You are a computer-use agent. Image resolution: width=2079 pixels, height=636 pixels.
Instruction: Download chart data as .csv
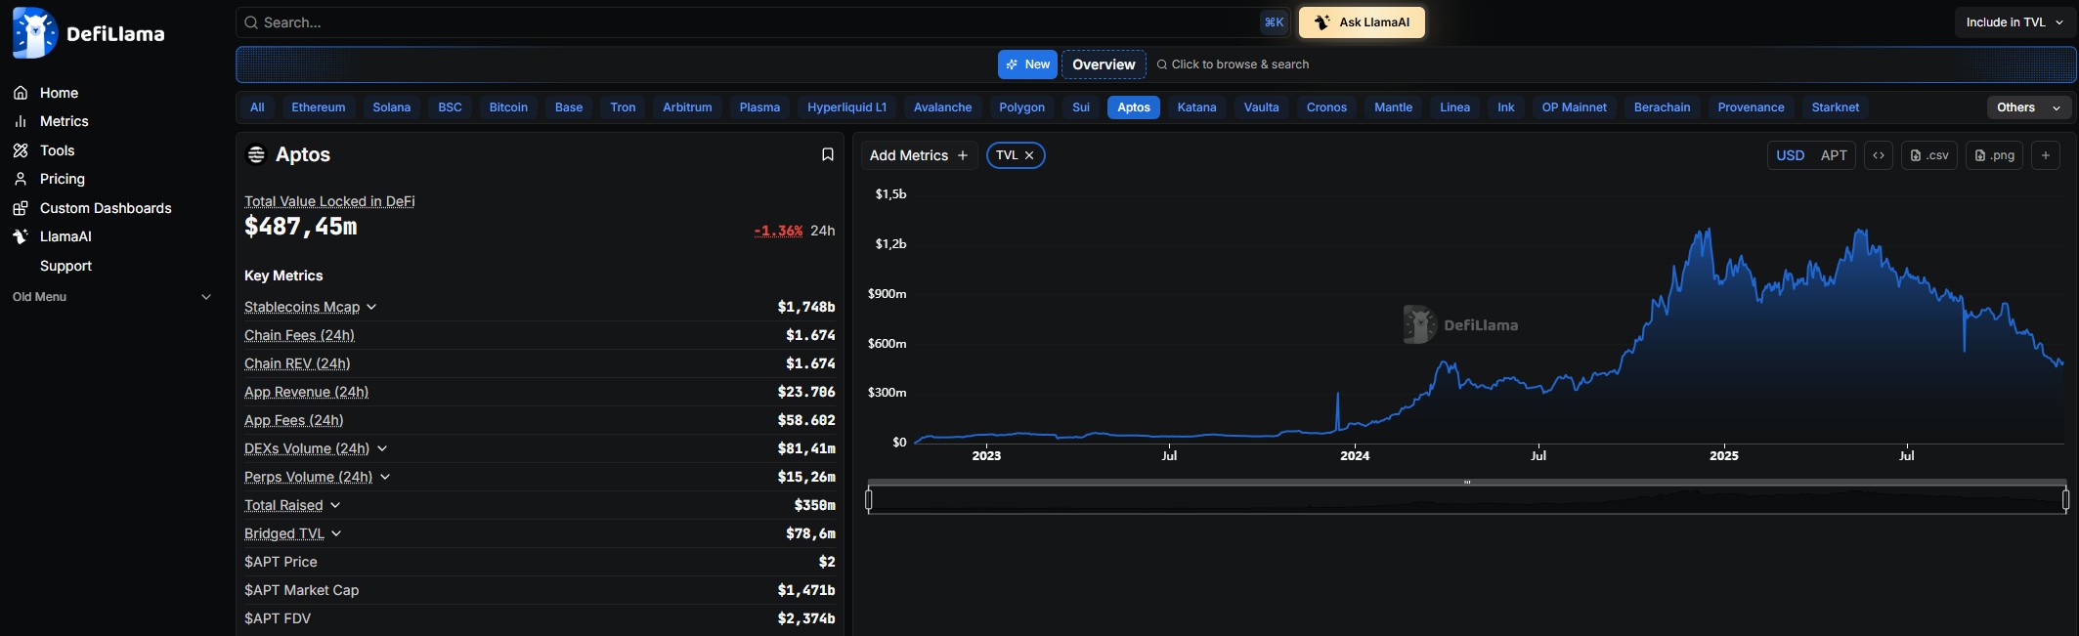coord(1928,155)
